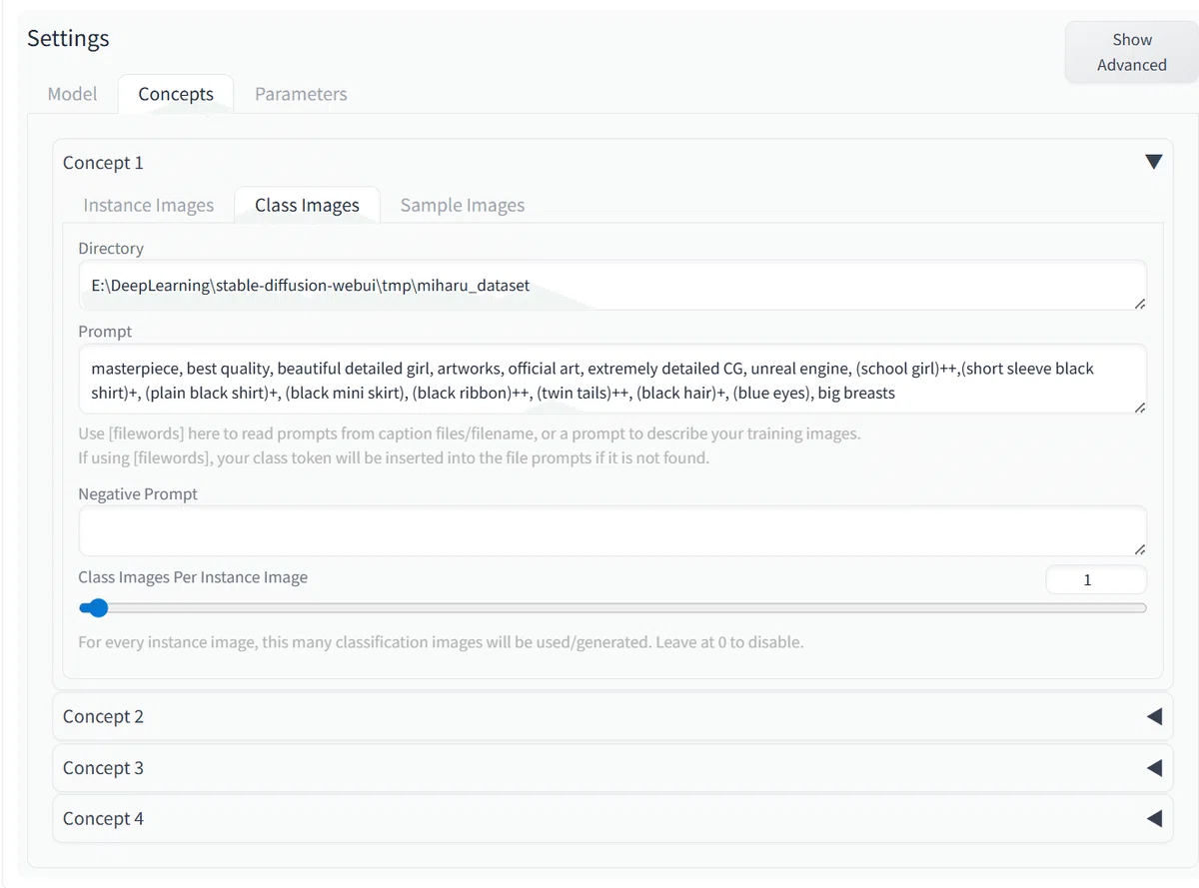Switch to the Instance Images tab
Screen dimensions: 1199x888
tap(149, 205)
